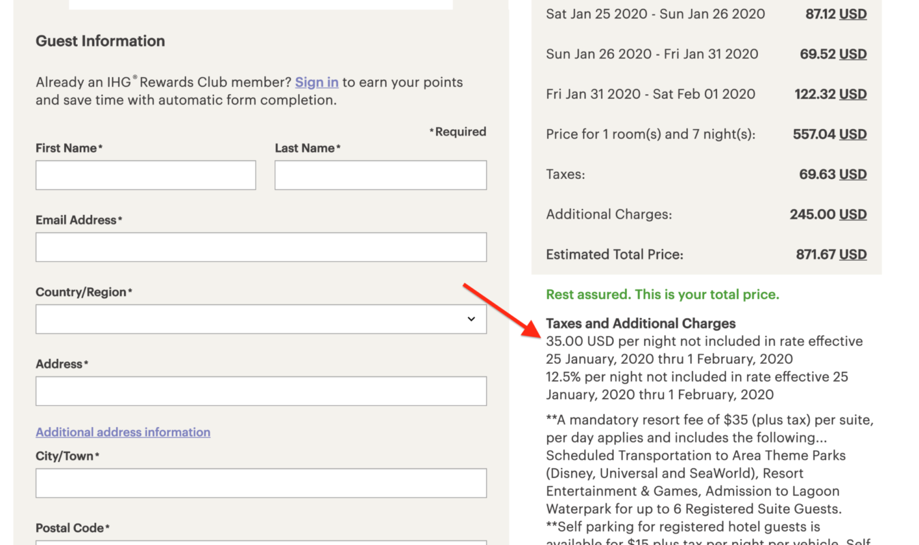Open the Country/Region dropdown
919x545 pixels.
pyautogui.click(x=261, y=319)
